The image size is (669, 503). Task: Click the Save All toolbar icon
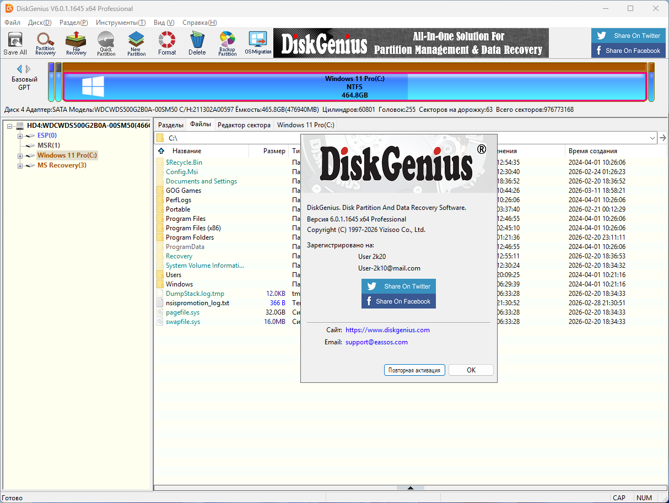[x=15, y=44]
